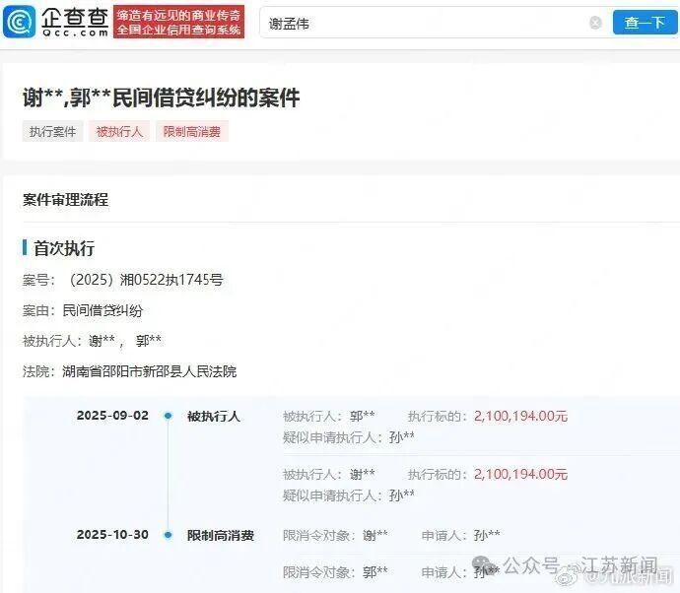Click the 2025-10-30 timeline dot
This screenshot has width=680, height=593.
point(169,535)
